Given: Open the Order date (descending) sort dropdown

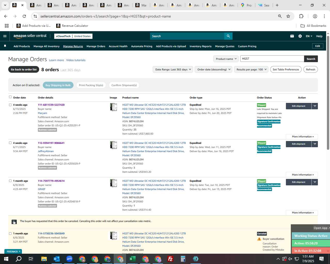Looking at the screenshot, I should pos(214,69).
